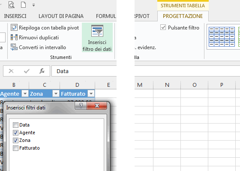Screen dimensions: 240x171
Task: Click the STRUMENTI TABELLA contextual header
Action: tap(183, 6)
